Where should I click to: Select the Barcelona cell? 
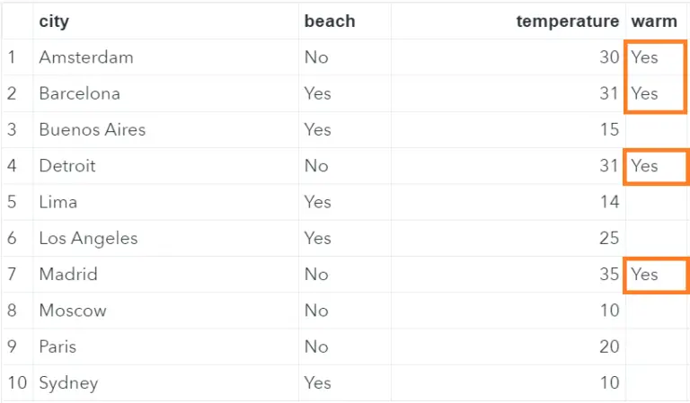click(79, 93)
